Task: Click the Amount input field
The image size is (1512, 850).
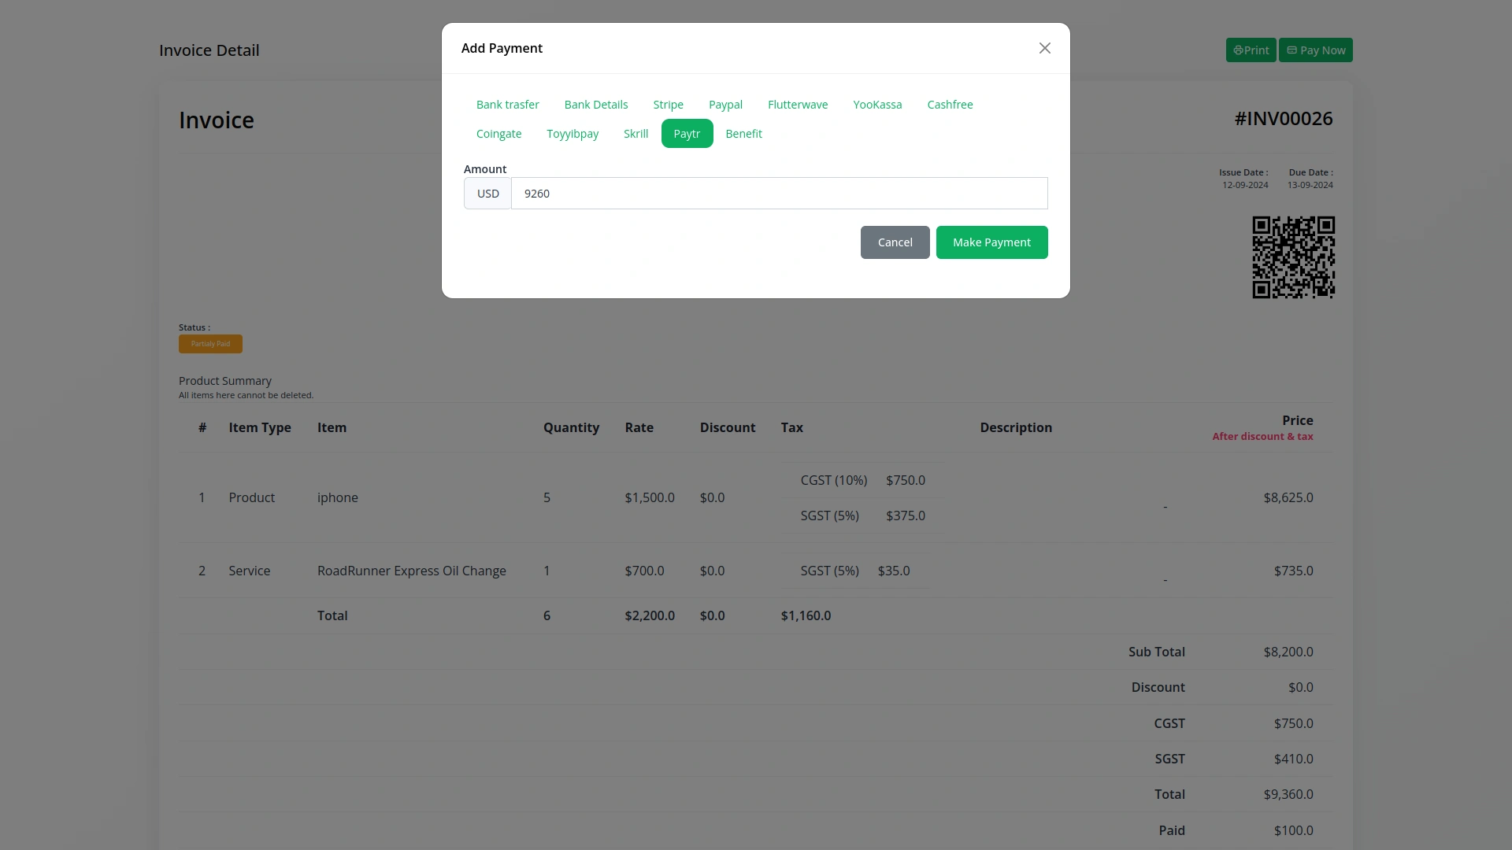Action: [779, 194]
